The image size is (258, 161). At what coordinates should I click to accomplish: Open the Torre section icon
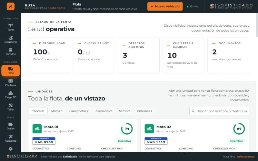(11, 25)
